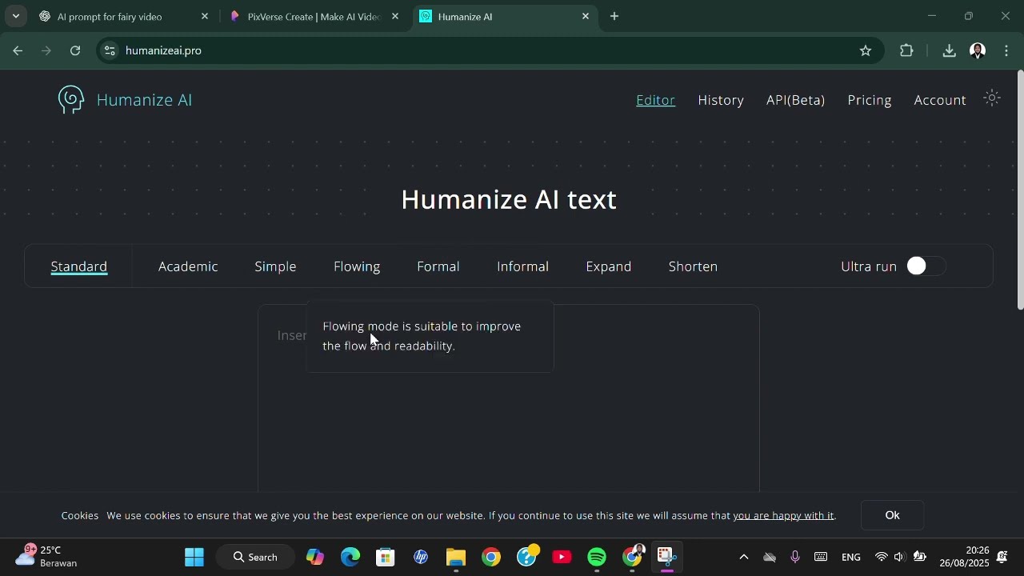The height and width of the screenshot is (576, 1024).
Task: Open File Explorer from the taskbar
Action: [x=456, y=558]
